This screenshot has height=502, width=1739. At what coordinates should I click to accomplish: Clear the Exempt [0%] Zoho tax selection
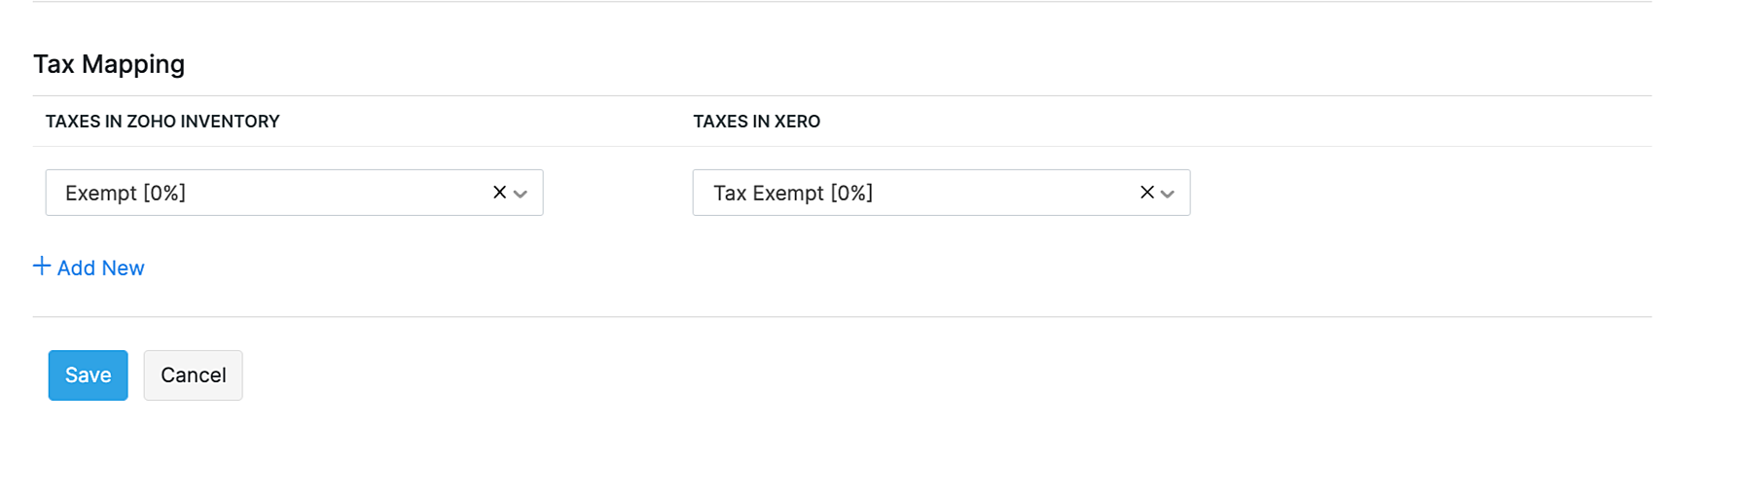499,193
